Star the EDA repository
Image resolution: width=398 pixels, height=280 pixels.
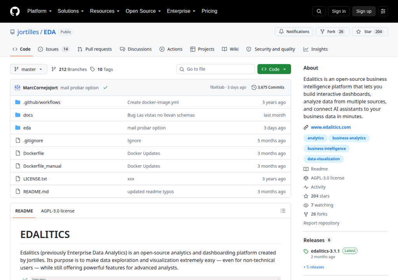[x=370, y=31]
